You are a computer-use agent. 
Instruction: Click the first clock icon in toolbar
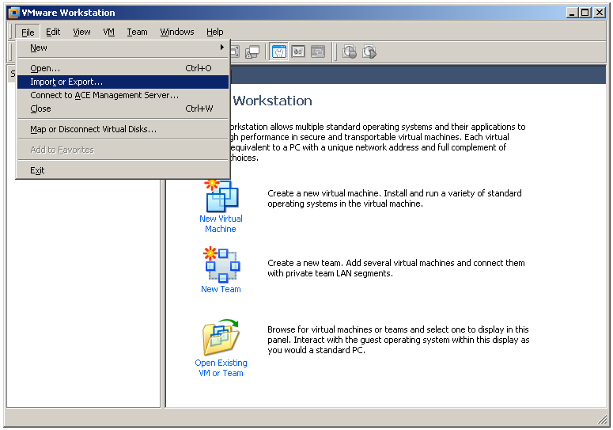(x=350, y=52)
